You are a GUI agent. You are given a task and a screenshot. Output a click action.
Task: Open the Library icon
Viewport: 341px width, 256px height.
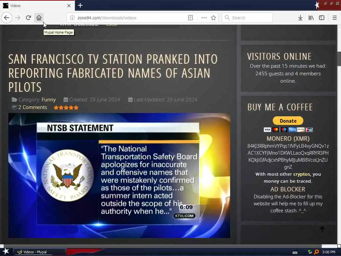311,18
